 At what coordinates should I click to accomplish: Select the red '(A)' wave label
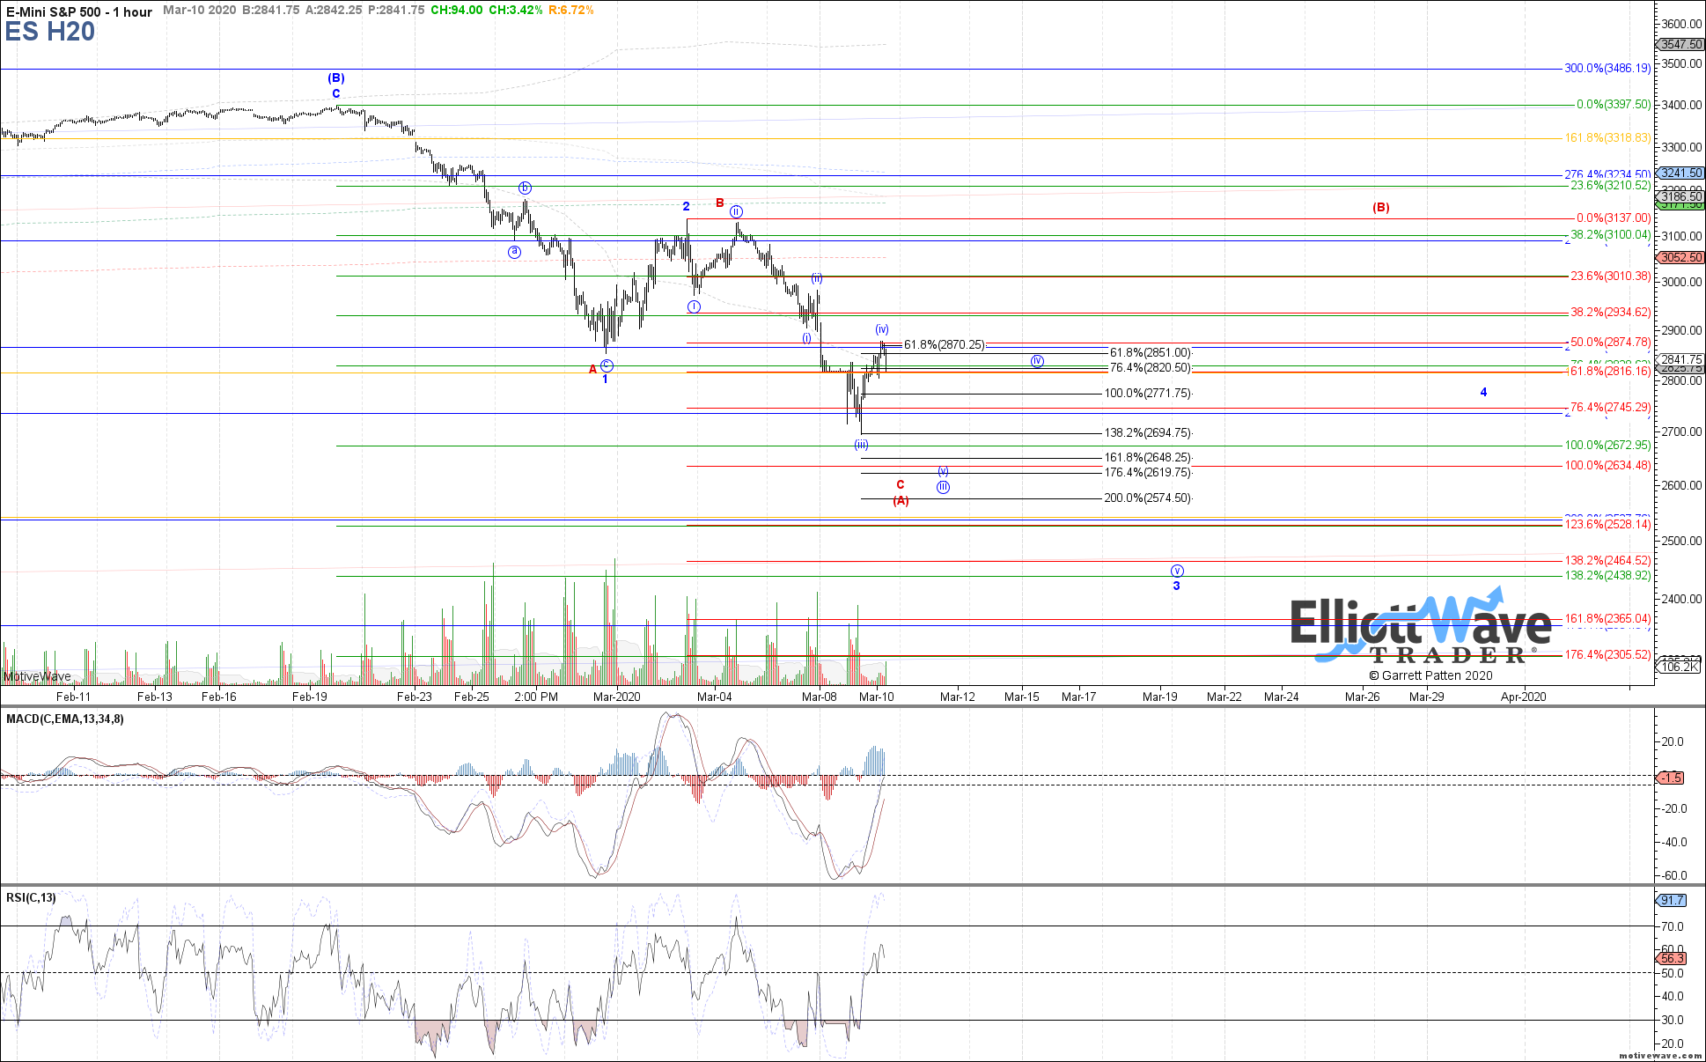(901, 501)
